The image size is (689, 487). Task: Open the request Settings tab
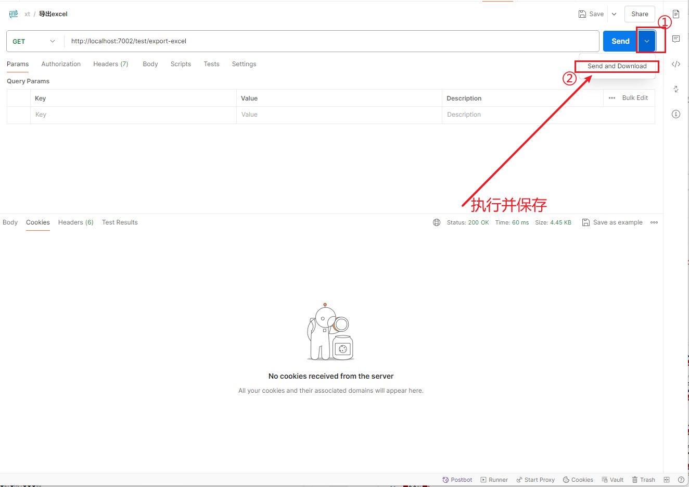click(244, 64)
